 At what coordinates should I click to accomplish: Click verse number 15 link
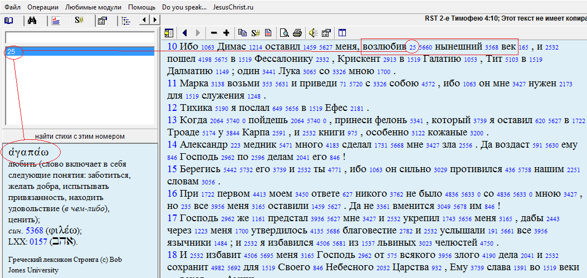tap(172, 169)
